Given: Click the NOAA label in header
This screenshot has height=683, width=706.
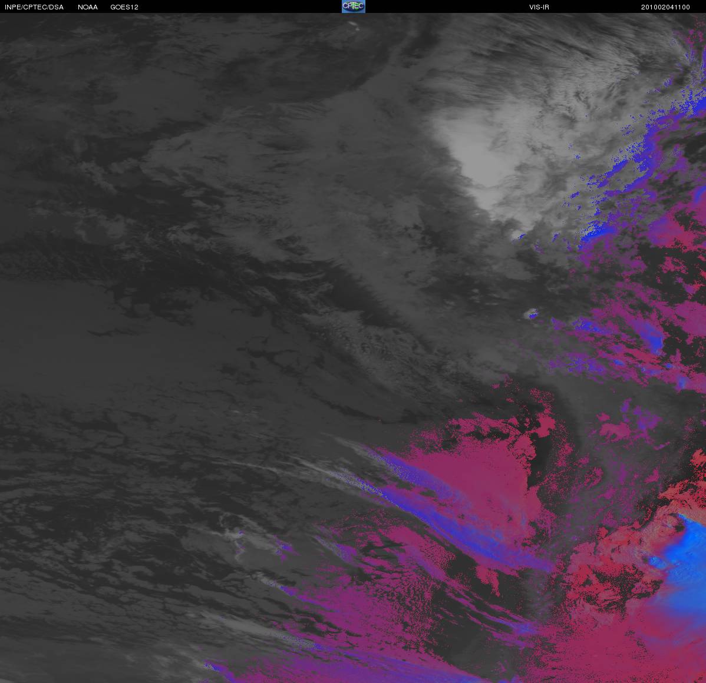Looking at the screenshot, I should [x=88, y=7].
